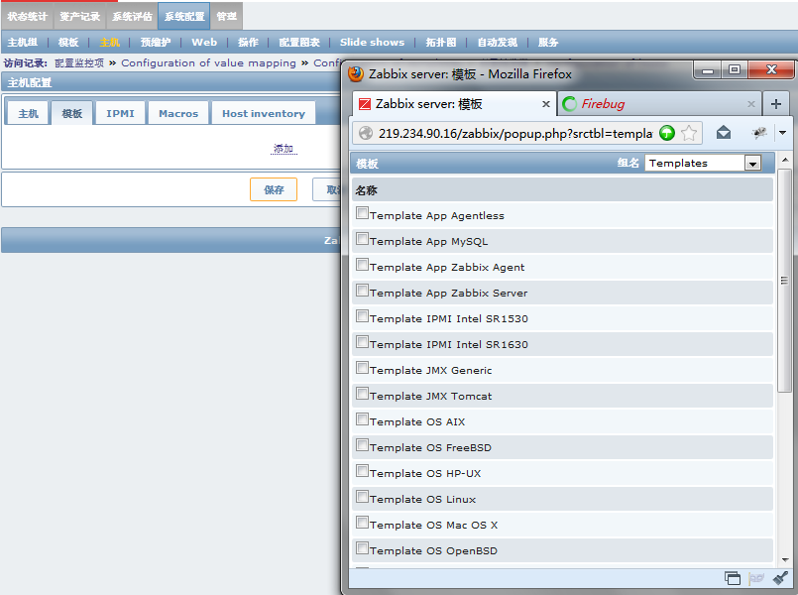The width and height of the screenshot is (798, 595).
Task: Tick Template OS HP-UX checkbox
Action: pyautogui.click(x=362, y=471)
